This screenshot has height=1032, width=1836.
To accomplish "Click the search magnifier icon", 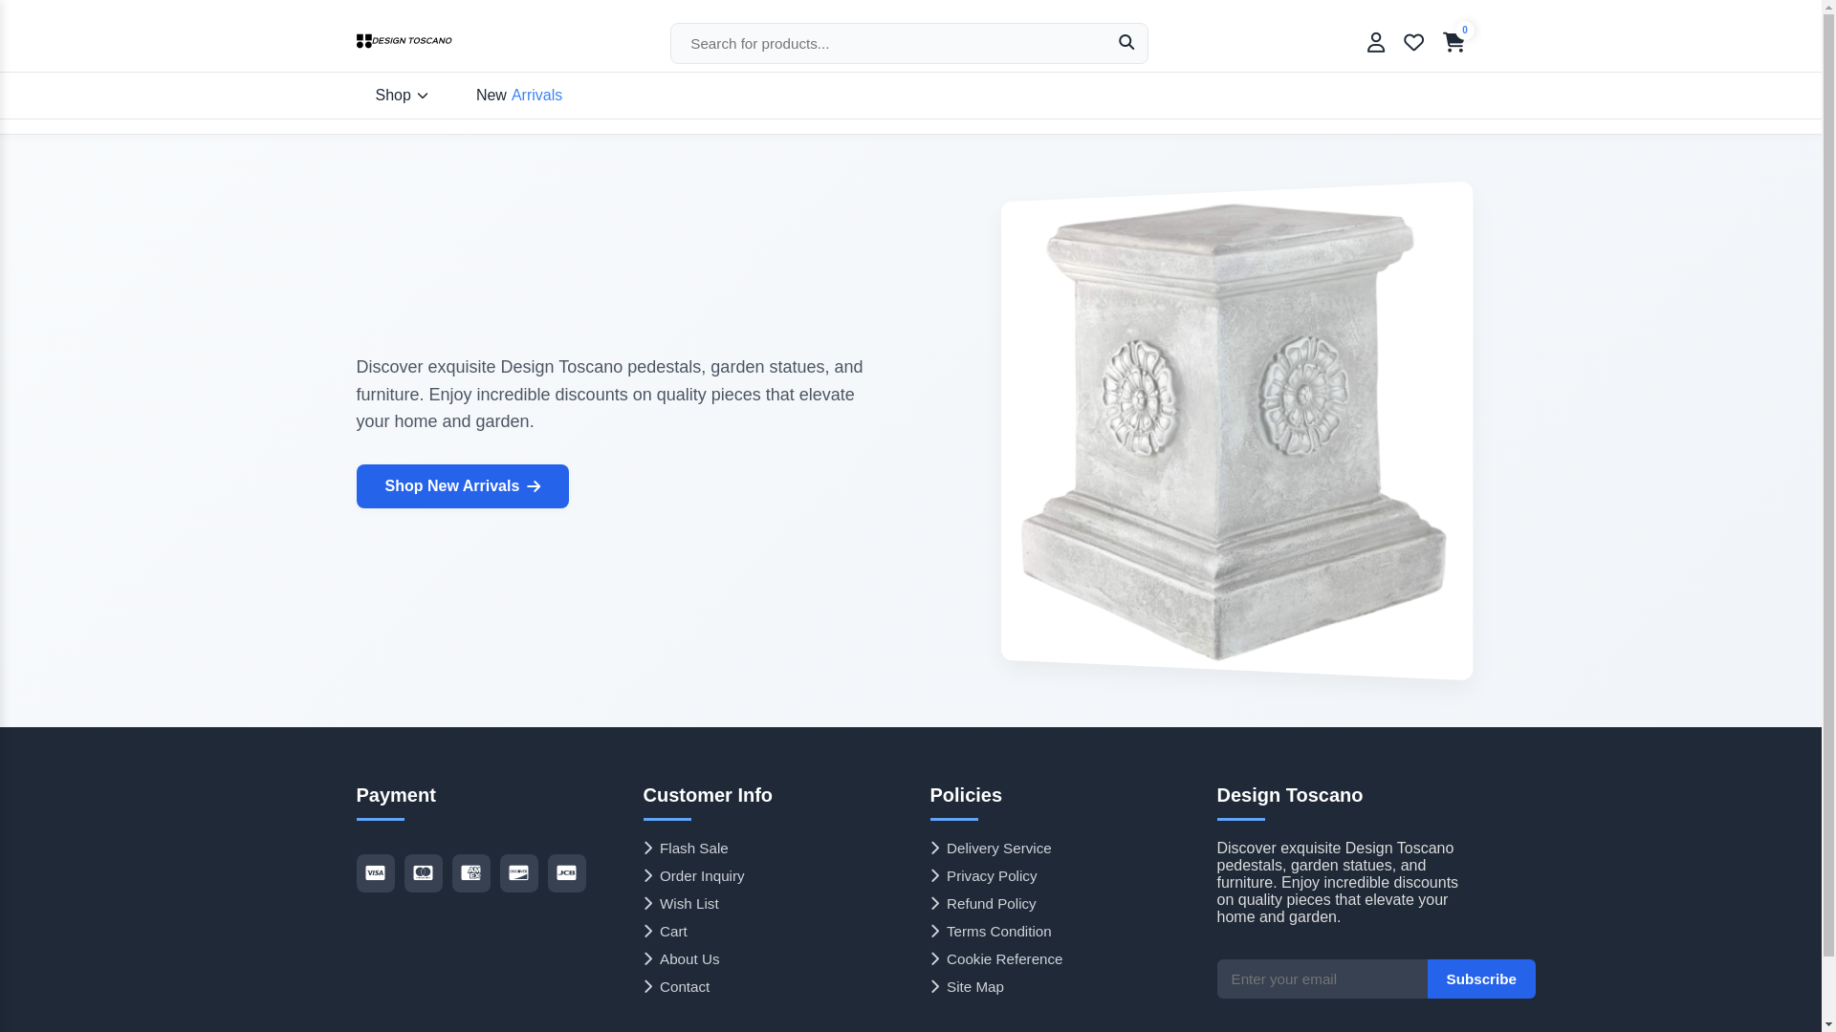I will pyautogui.click(x=1126, y=42).
